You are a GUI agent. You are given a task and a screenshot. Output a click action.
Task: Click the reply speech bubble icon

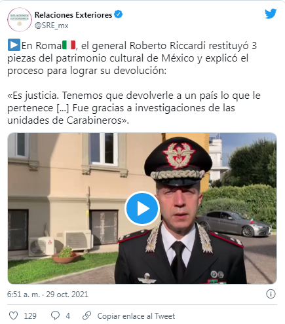(x=55, y=315)
